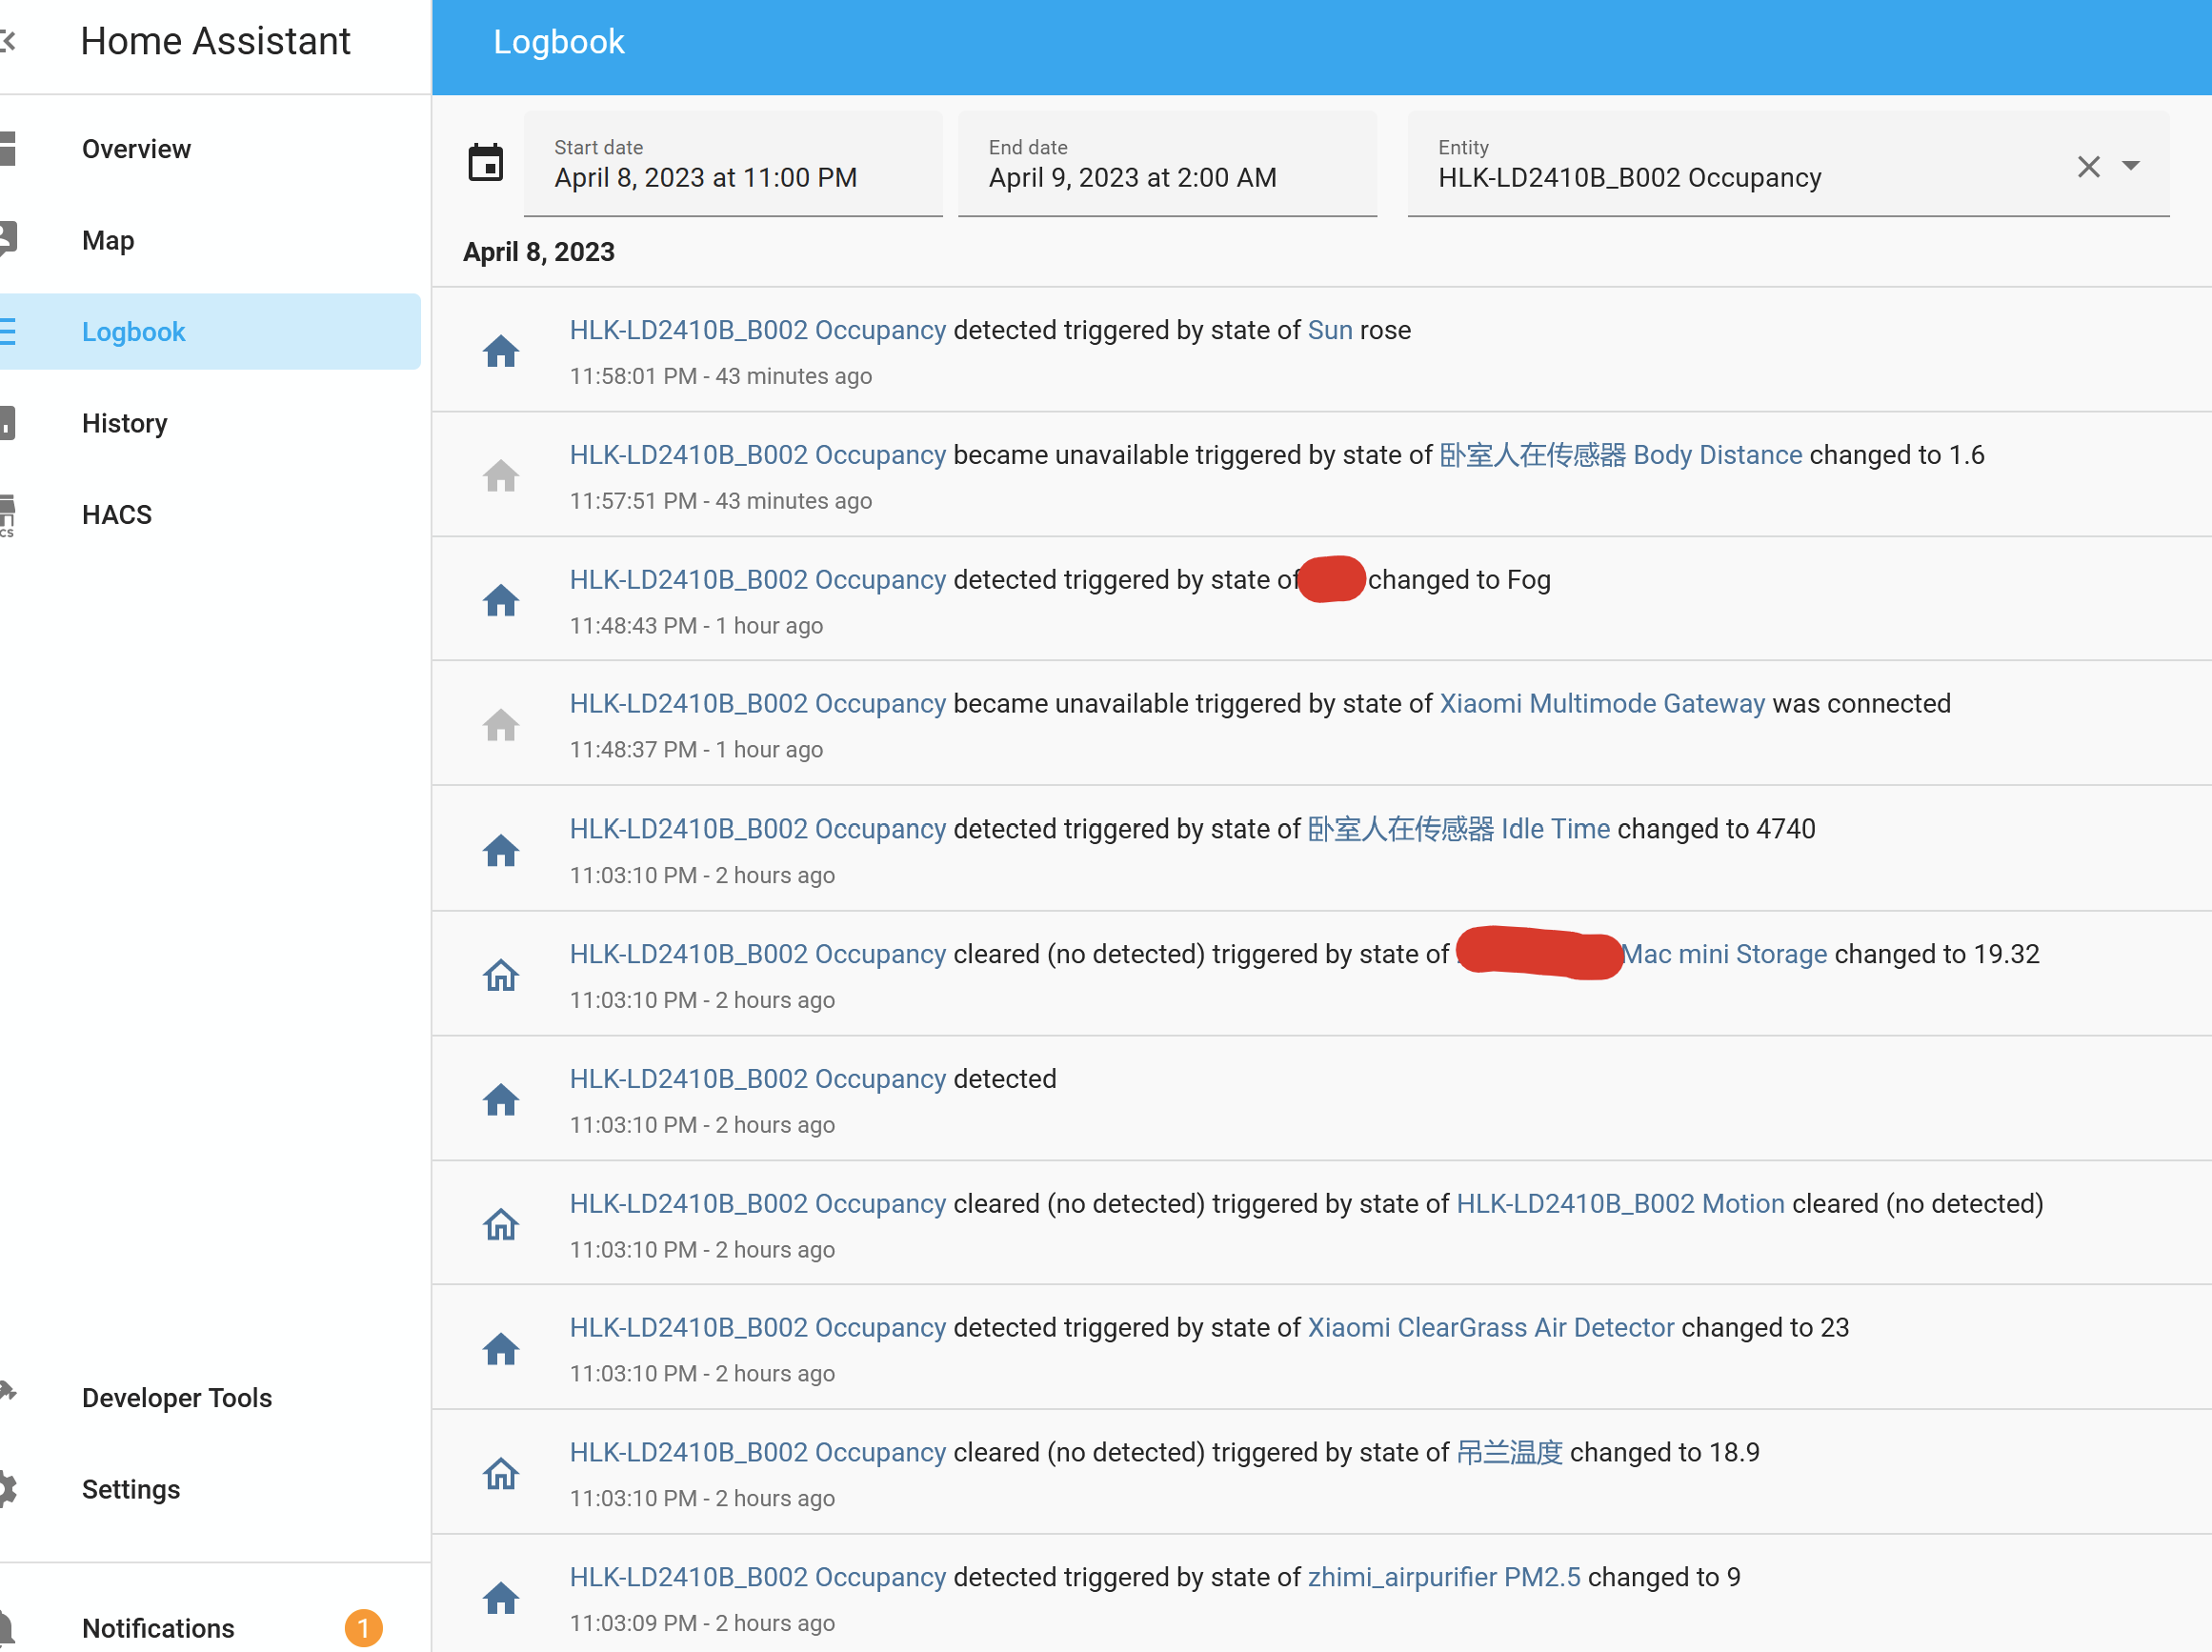Click the Settings gear icon
Viewport: 2212px width, 1652px height.
coord(8,1488)
